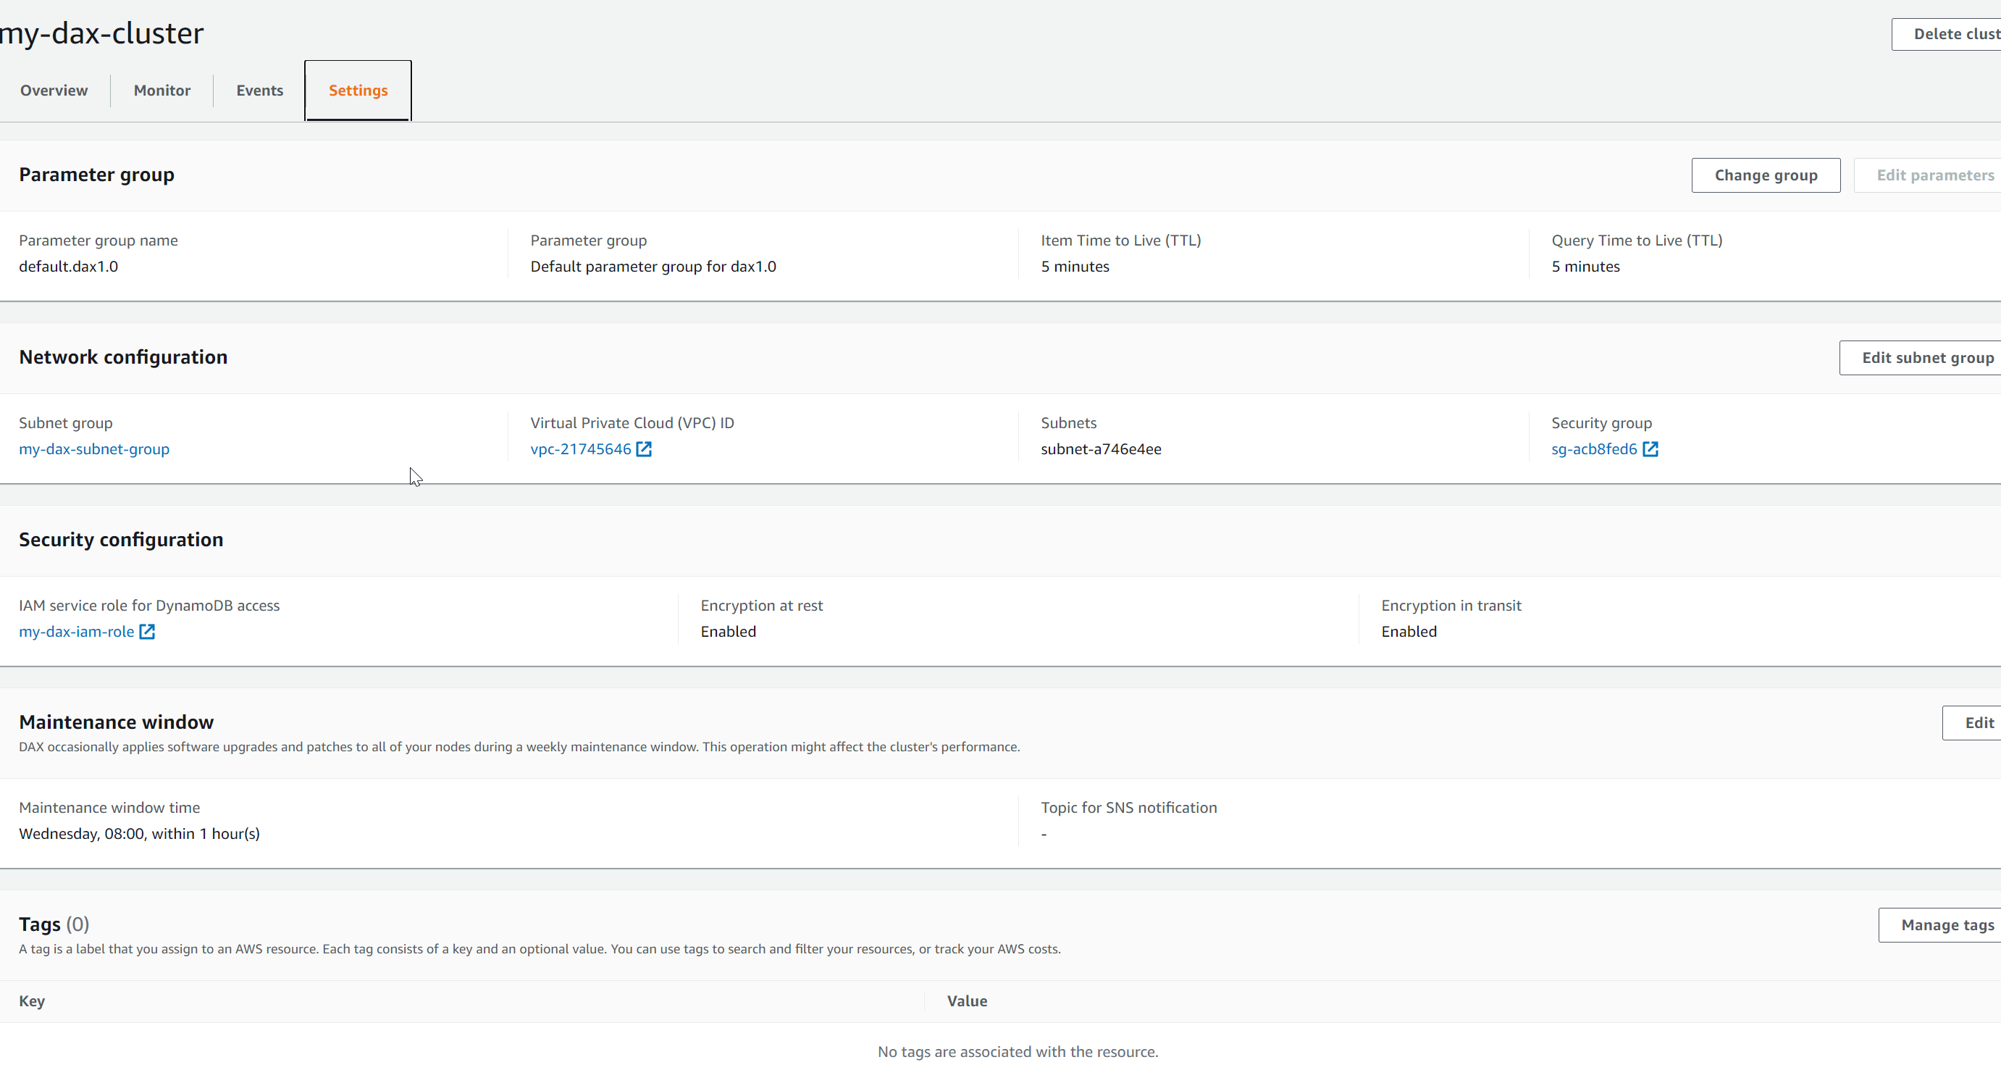Select 'Wednesday, 08:00, within 1 hour(s)' text
The height and width of the screenshot is (1078, 2001).
pos(139,834)
